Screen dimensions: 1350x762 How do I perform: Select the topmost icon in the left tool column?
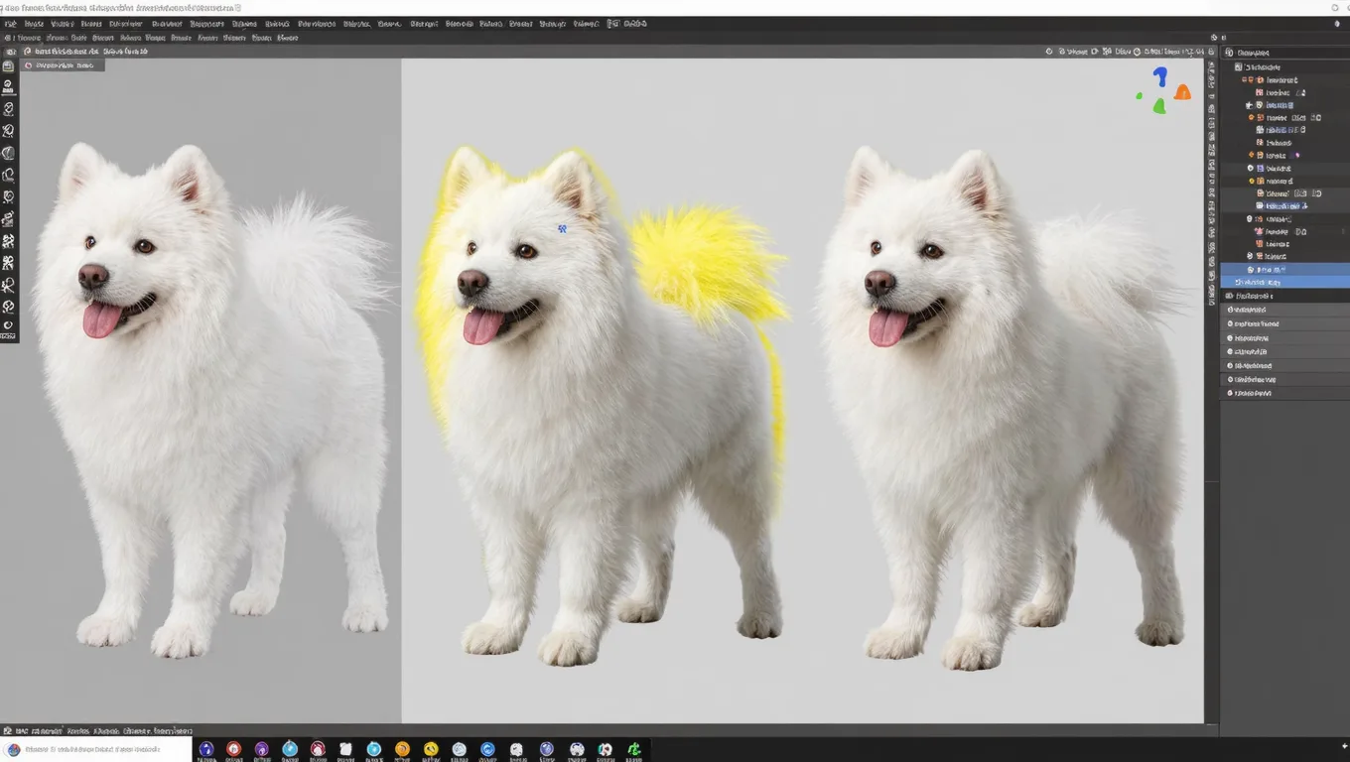point(8,65)
